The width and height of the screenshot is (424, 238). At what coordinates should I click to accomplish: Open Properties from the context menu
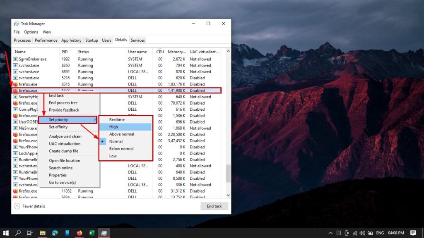[58, 175]
